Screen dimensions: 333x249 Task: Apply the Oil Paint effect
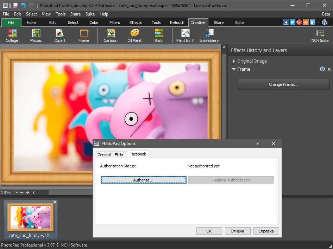pyautogui.click(x=134, y=36)
